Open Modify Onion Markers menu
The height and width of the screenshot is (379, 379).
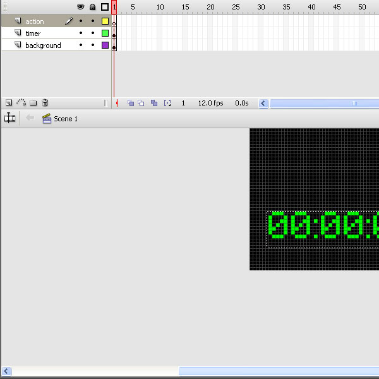[167, 103]
